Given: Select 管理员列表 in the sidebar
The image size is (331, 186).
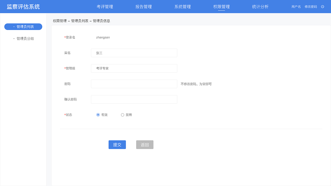Looking at the screenshot, I should (x=23, y=27).
